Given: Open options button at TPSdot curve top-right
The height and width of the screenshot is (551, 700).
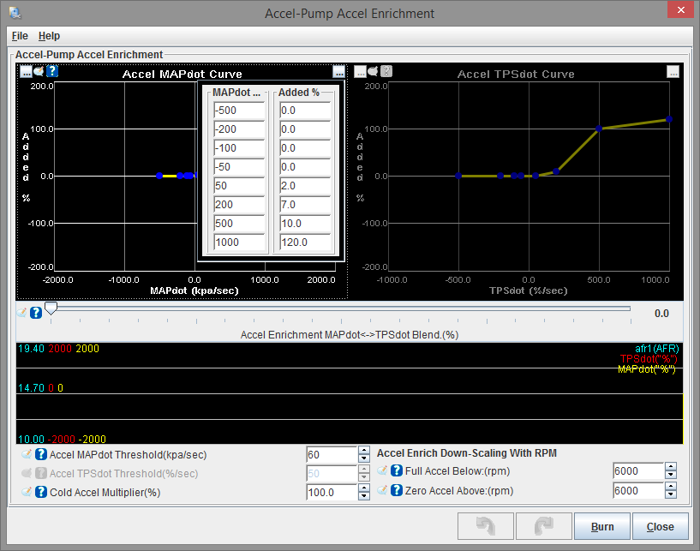Looking at the screenshot, I should pos(673,72).
